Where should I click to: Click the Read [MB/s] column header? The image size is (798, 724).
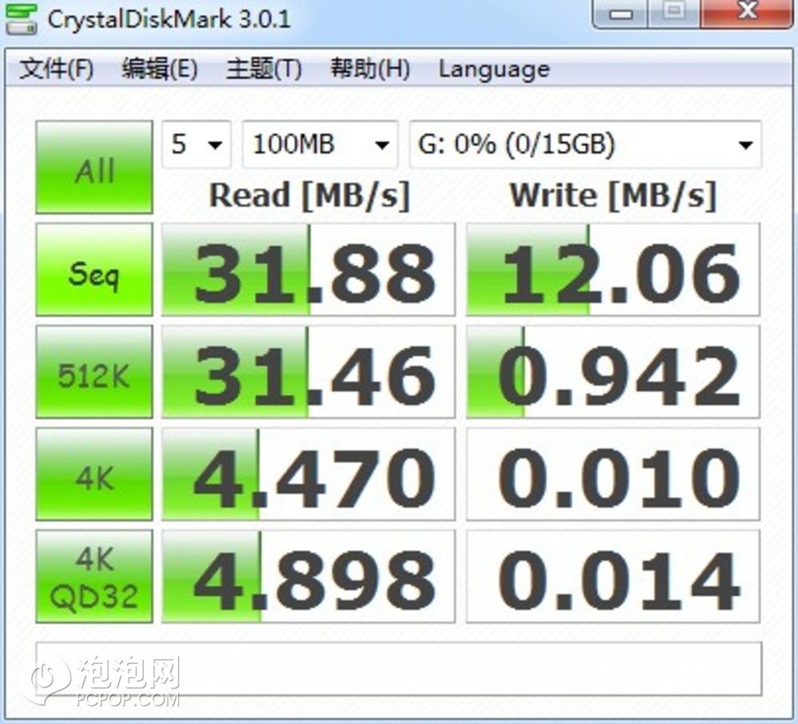(310, 196)
